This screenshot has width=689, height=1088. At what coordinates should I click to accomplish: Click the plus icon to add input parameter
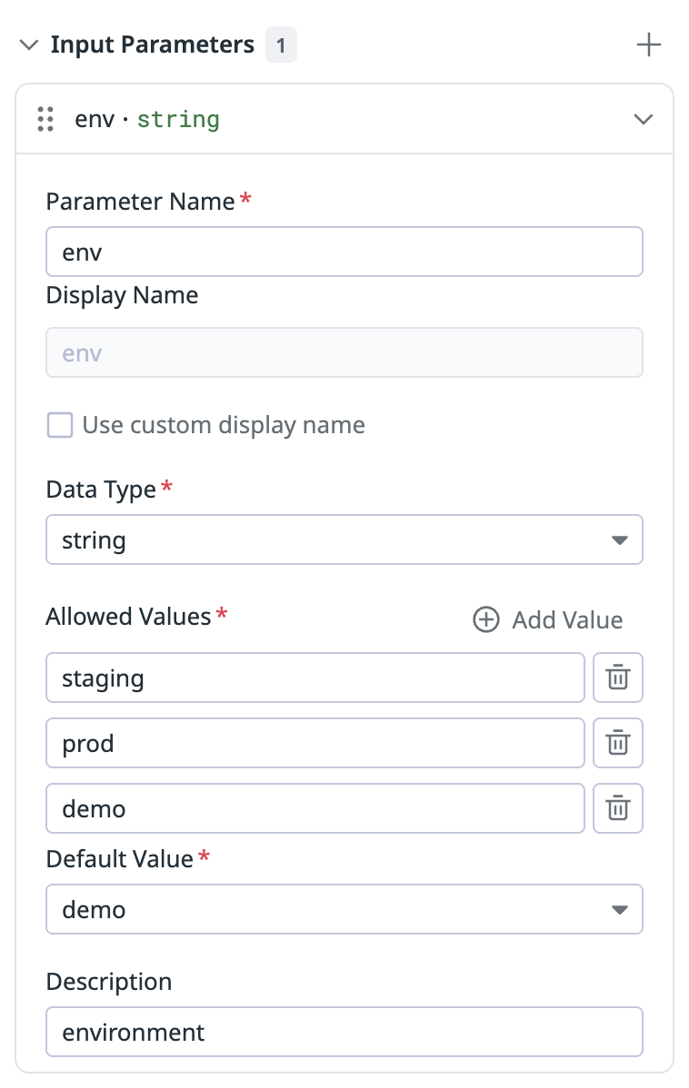tap(648, 45)
